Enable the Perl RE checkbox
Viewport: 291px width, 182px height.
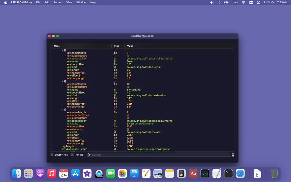pos(72,155)
